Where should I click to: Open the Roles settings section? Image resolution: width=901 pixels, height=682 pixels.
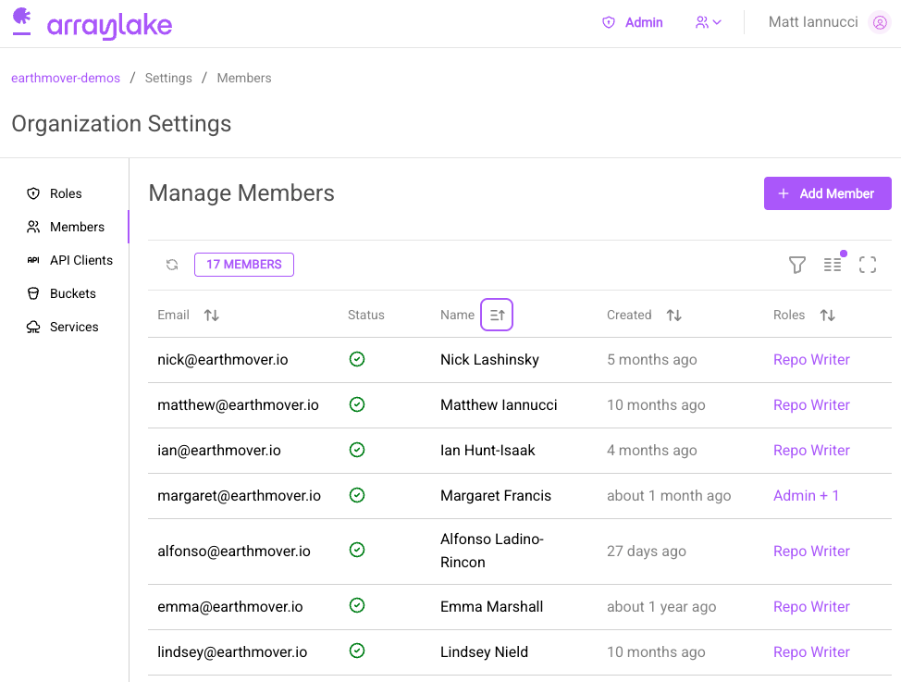pos(65,193)
